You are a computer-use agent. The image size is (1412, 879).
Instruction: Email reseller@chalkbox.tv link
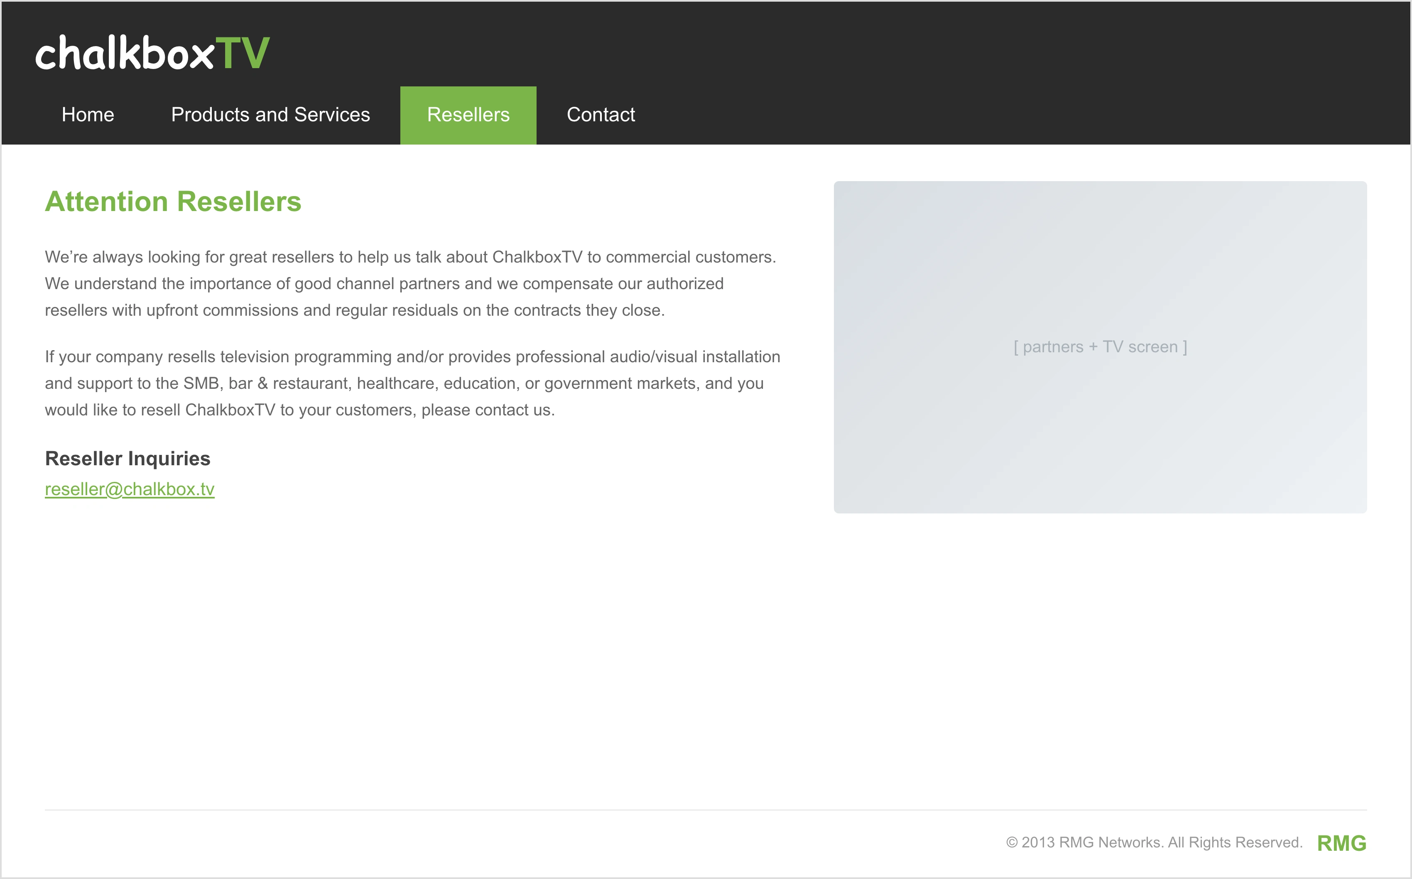tap(130, 489)
